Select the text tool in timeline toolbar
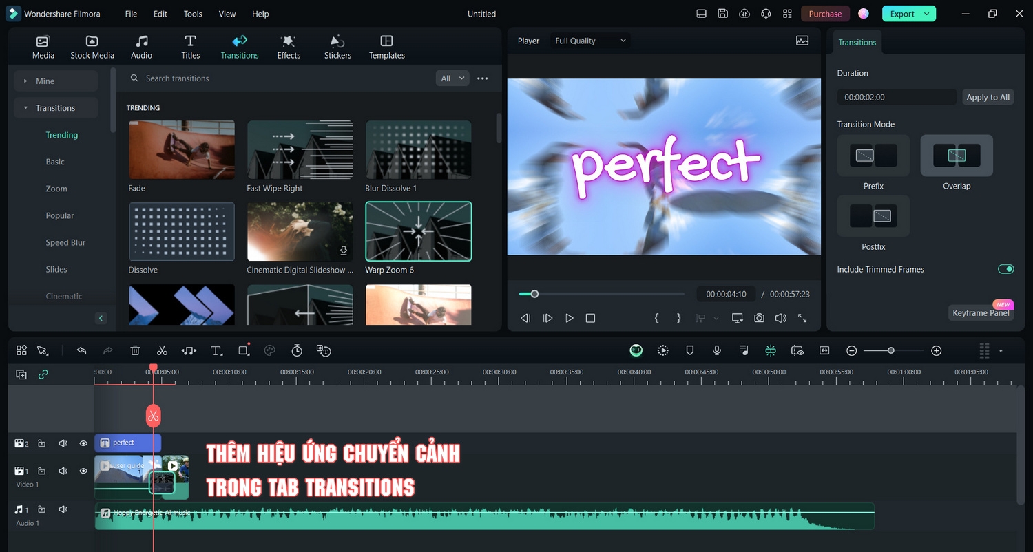Viewport: 1033px width, 552px height. (x=216, y=351)
